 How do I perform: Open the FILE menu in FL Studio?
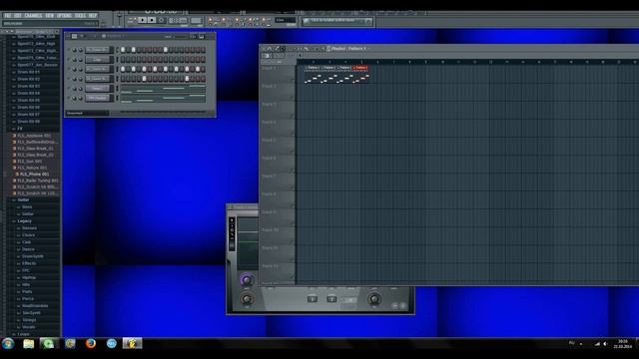[x=7, y=16]
